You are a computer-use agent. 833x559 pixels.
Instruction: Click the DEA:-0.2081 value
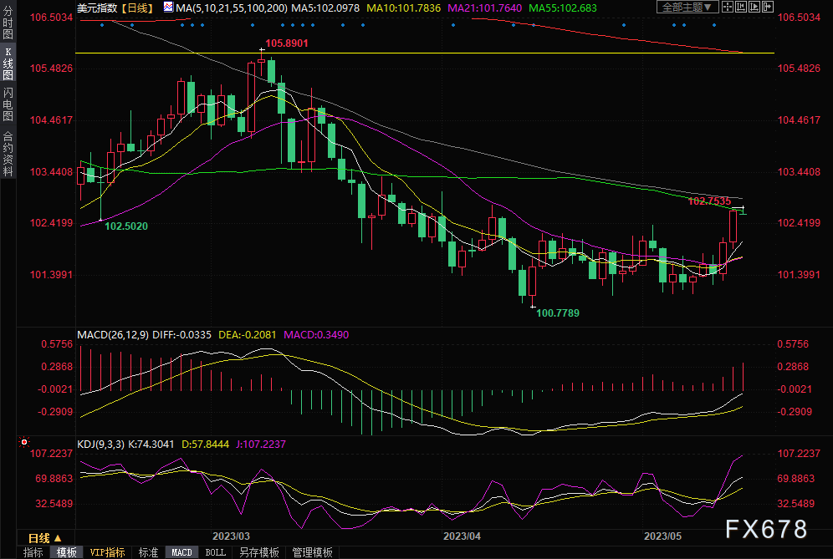point(248,335)
